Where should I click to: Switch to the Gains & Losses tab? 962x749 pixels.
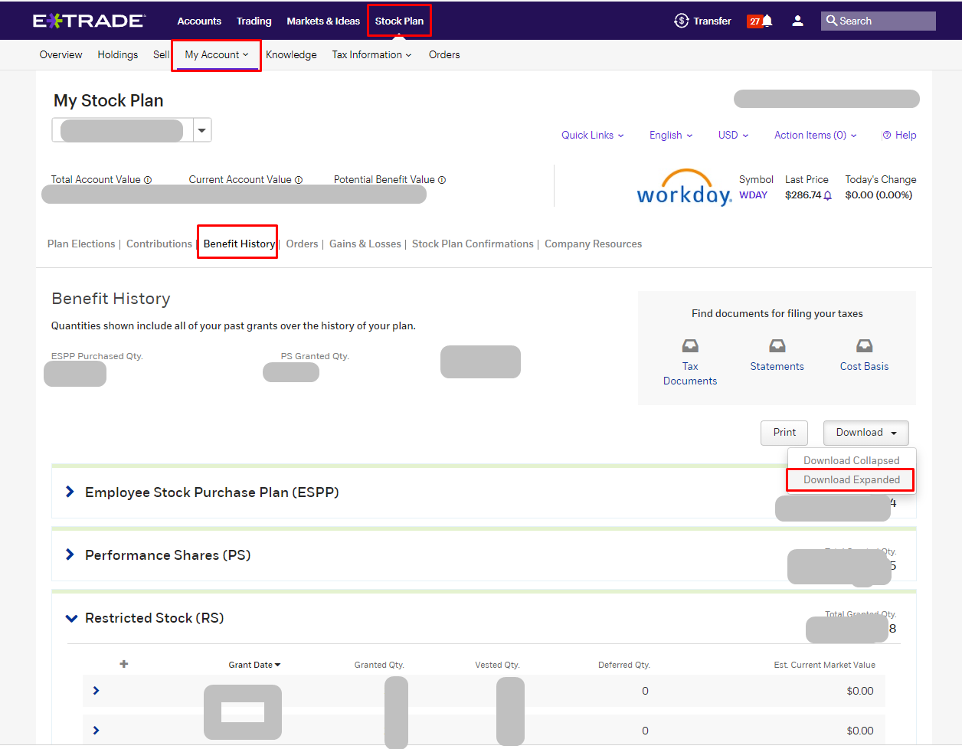[x=365, y=244]
